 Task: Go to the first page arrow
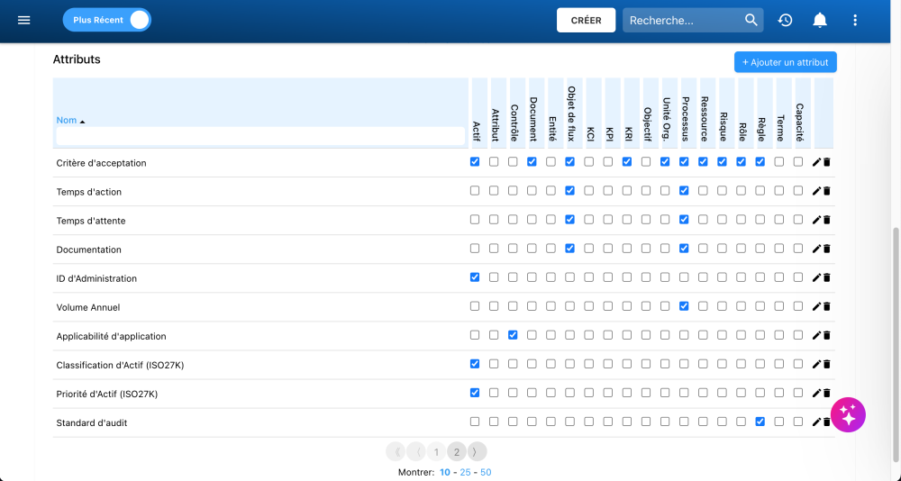[x=396, y=452]
